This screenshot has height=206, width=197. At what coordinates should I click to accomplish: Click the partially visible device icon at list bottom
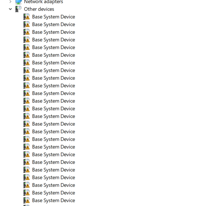click(27, 205)
